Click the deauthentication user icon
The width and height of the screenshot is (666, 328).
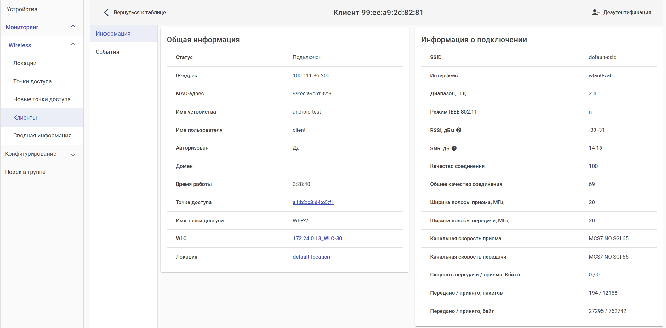click(x=595, y=13)
